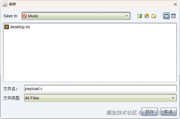Select the desktop.ini file
The width and height of the screenshot is (180, 119).
click(x=17, y=27)
